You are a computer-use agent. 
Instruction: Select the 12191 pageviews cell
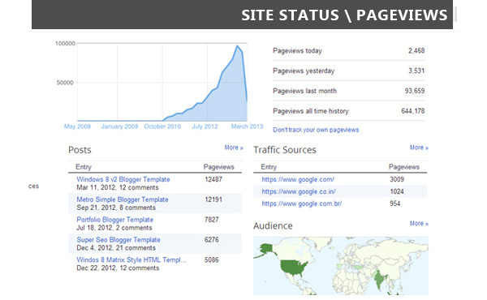point(213,199)
